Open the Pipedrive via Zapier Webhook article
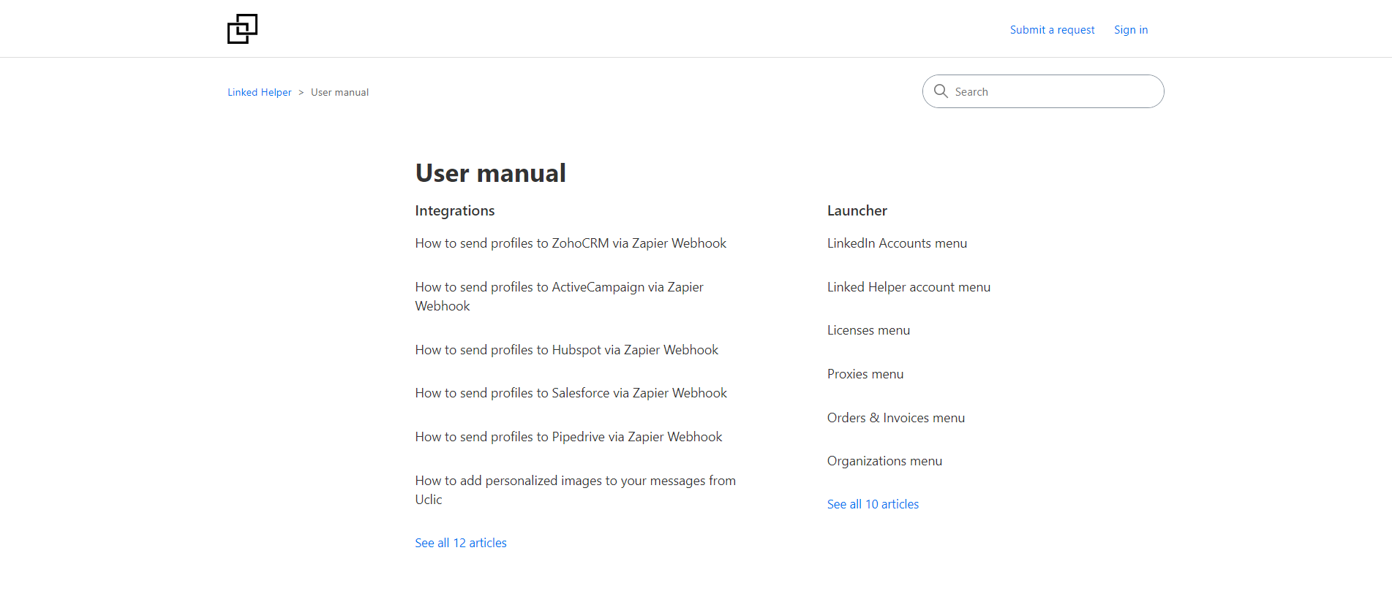This screenshot has width=1392, height=610. 568,437
